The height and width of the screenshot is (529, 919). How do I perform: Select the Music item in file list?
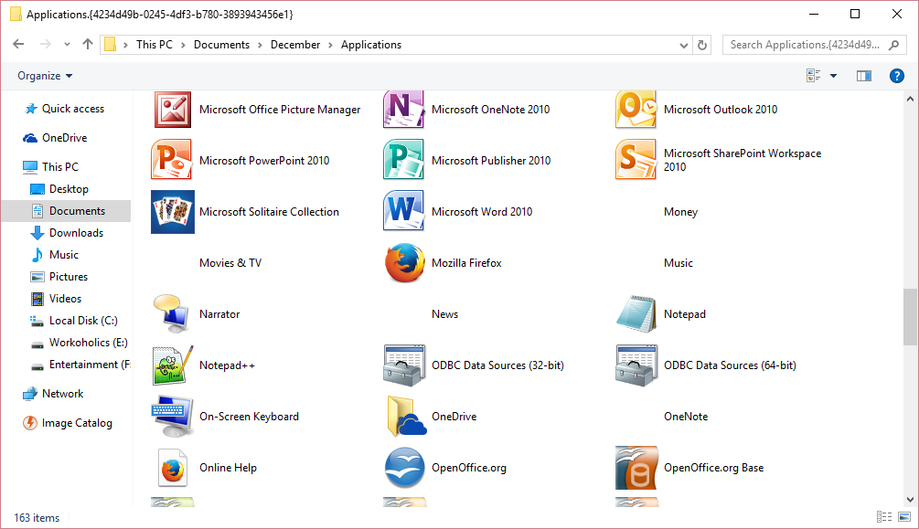click(679, 263)
